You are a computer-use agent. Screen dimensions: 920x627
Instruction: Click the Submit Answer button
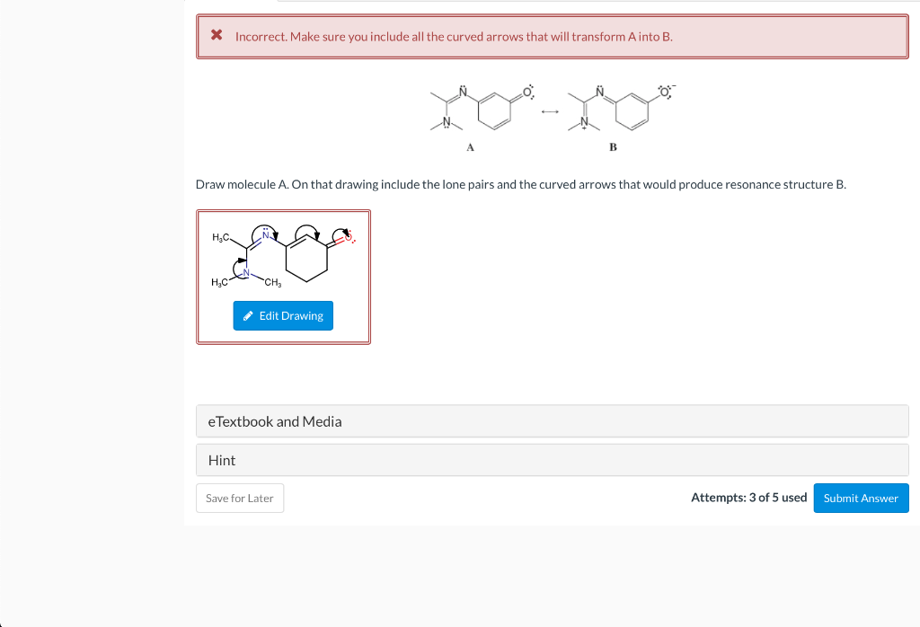pos(861,498)
